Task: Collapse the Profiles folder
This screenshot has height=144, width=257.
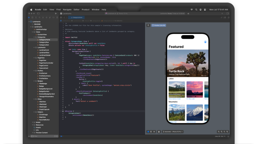Action: 34,71
